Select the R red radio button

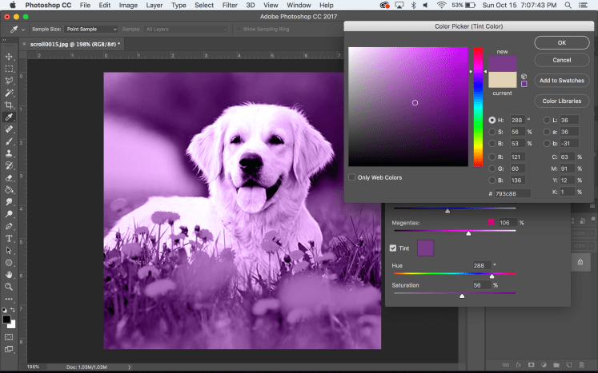click(492, 157)
